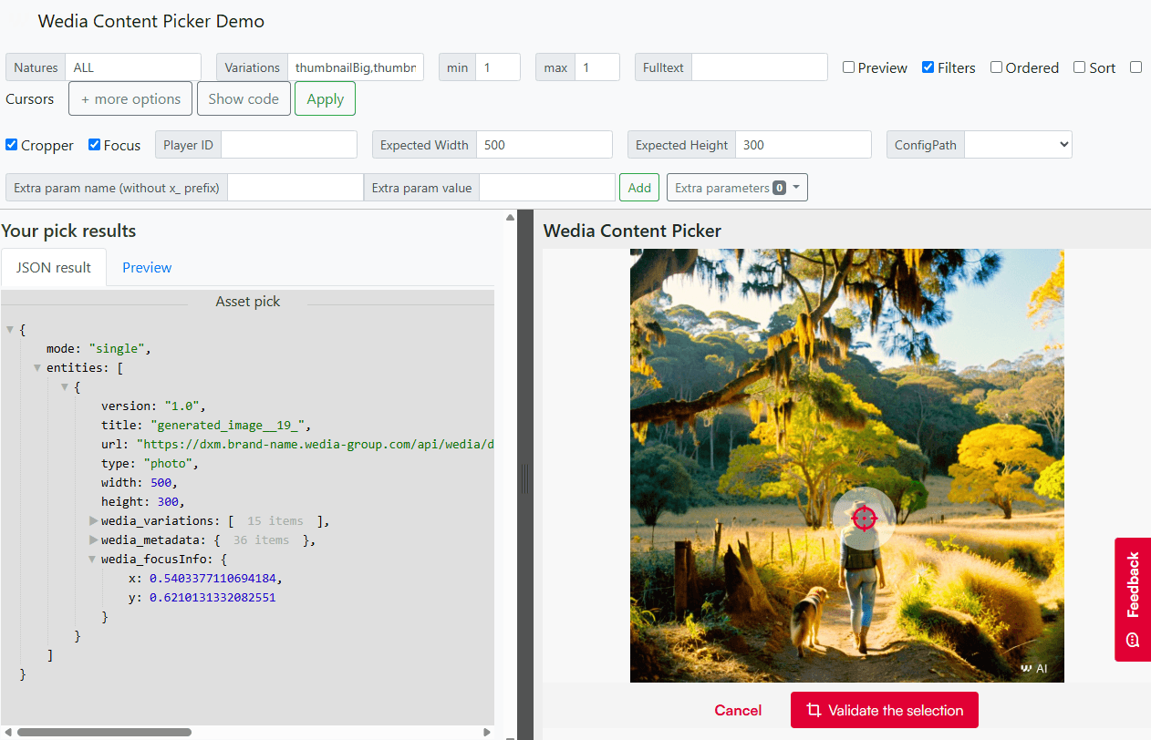Collapse the root JSON object triangle
The width and height of the screenshot is (1151, 740).
pyautogui.click(x=9, y=330)
